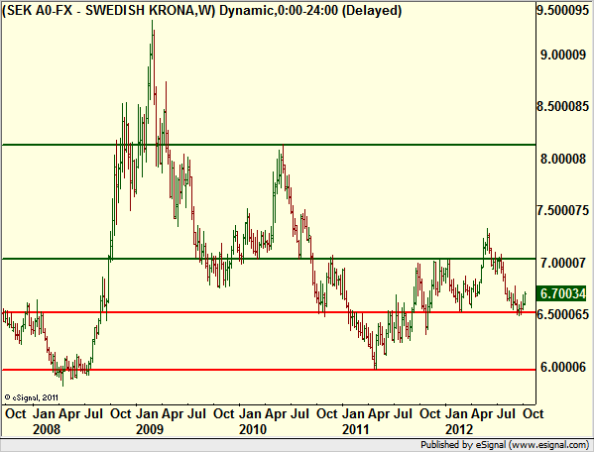Click the 2008 year label on time axis

click(x=47, y=429)
